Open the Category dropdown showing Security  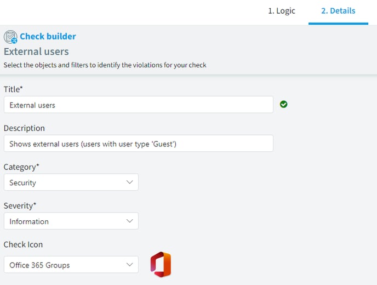coord(71,182)
